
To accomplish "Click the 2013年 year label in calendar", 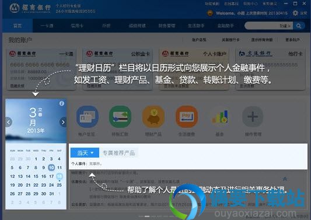I will 36,131.
